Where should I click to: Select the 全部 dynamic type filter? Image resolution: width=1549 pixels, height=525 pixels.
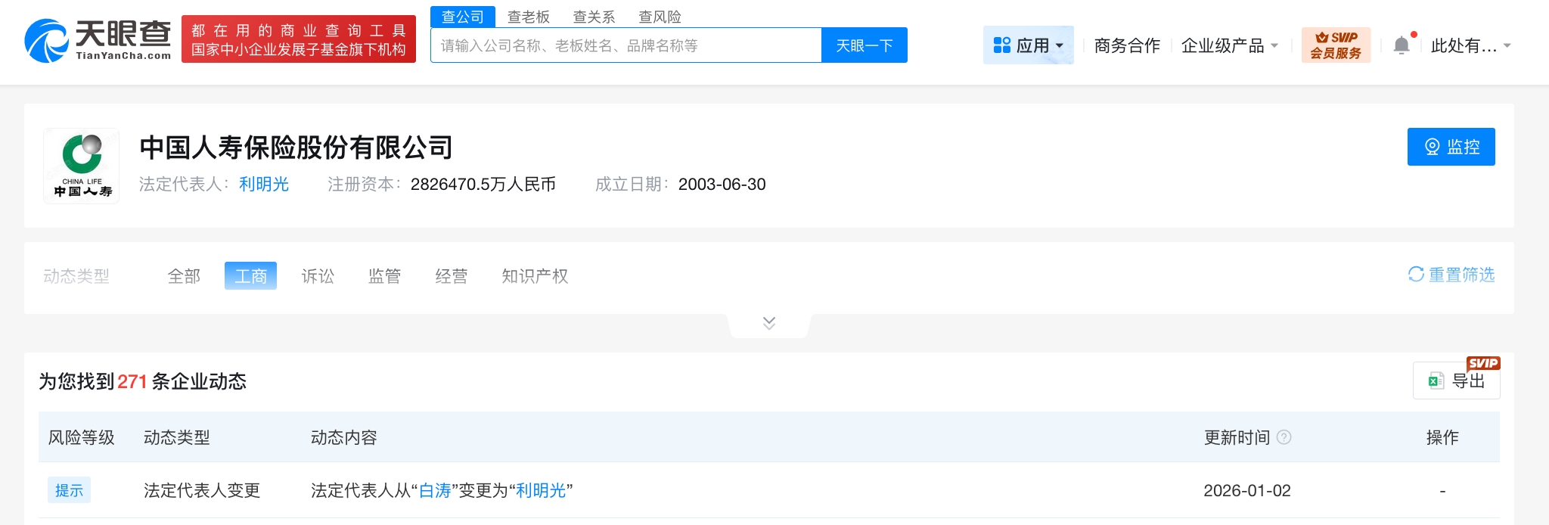coord(184,276)
